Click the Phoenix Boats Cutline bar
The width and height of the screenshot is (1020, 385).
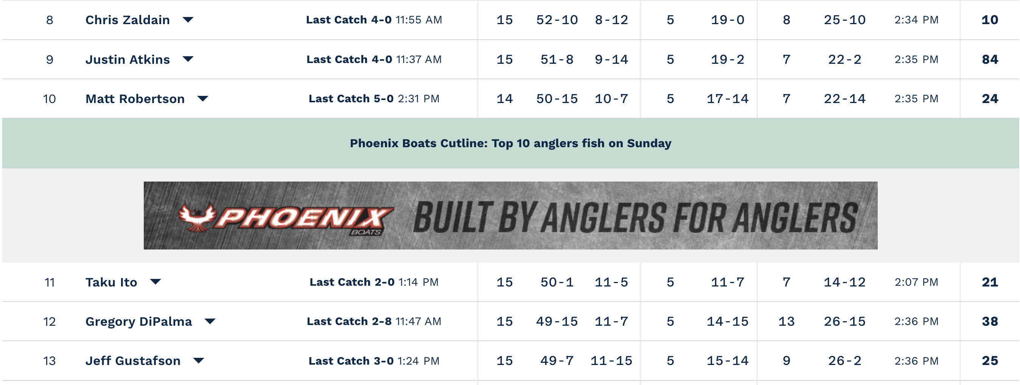(x=510, y=143)
